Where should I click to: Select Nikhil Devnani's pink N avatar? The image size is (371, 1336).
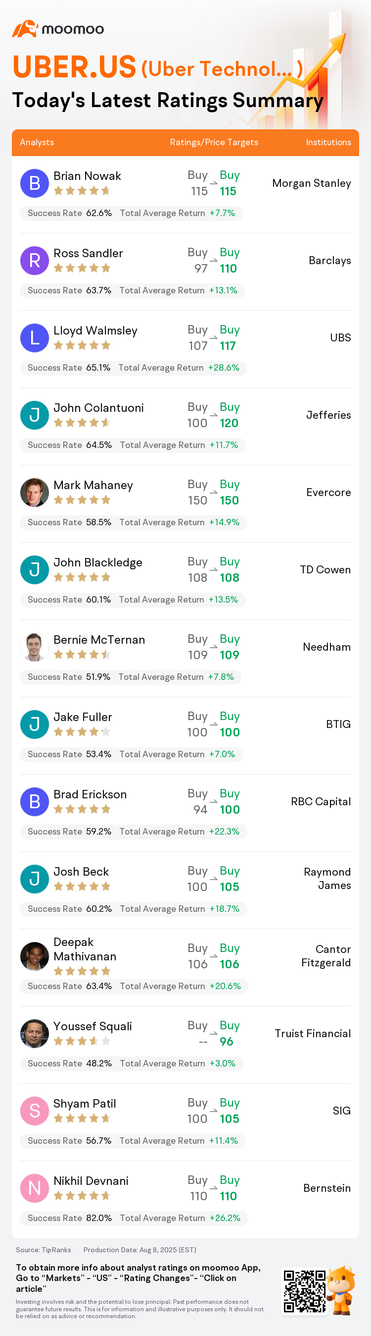[x=34, y=1188]
